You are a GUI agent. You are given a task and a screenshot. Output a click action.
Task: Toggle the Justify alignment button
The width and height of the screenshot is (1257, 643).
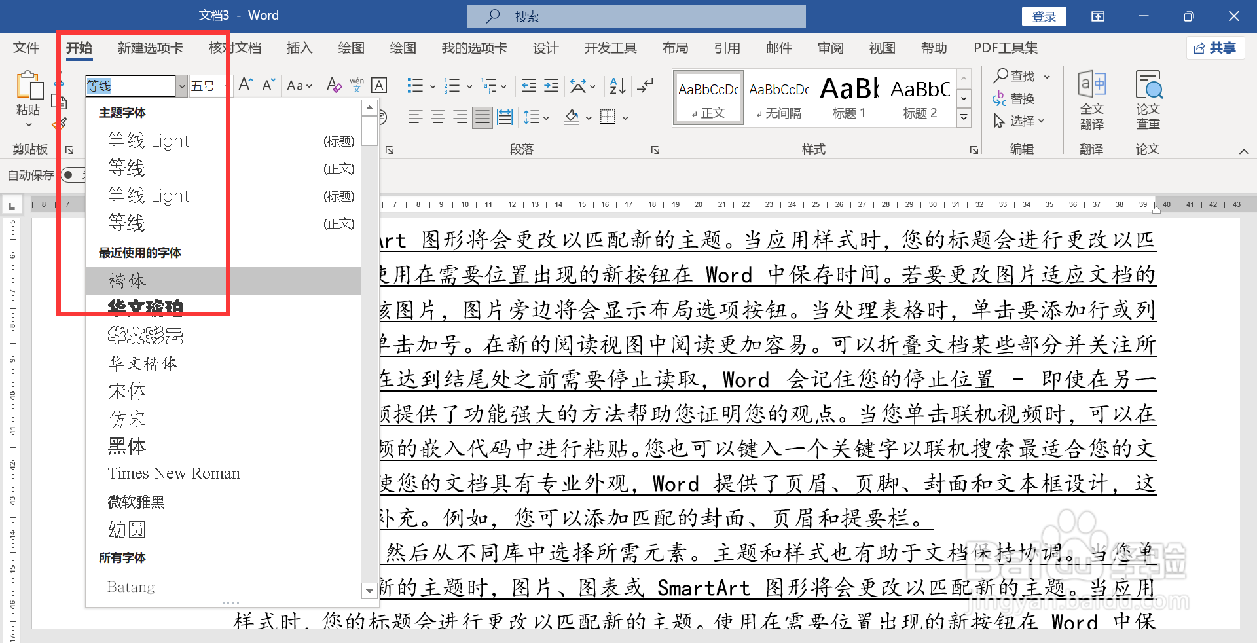coord(483,117)
